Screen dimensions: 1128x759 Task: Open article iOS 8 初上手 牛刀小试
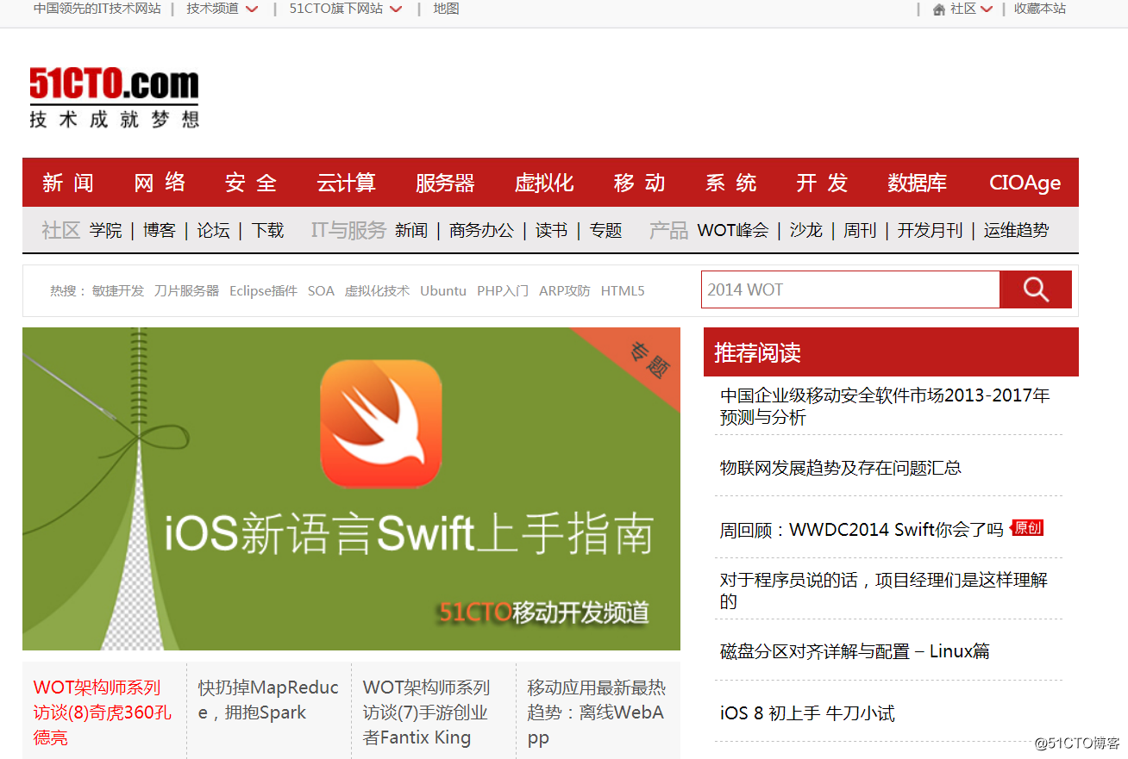tap(807, 713)
